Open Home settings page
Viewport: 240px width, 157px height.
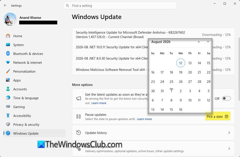click(x=34, y=36)
